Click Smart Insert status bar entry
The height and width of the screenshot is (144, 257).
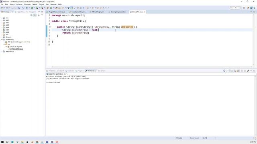pyautogui.click(x=194, y=138)
